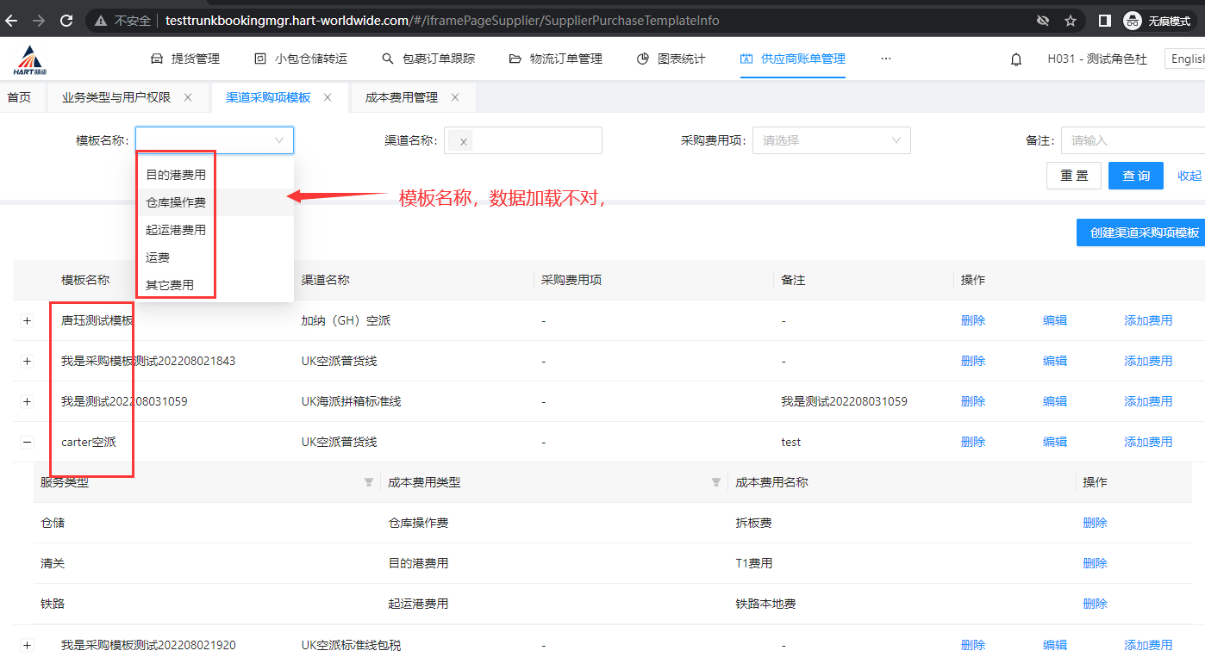Screen dimensions: 1205x657
Task: Open 物流订单管理 menu
Action: click(556, 59)
